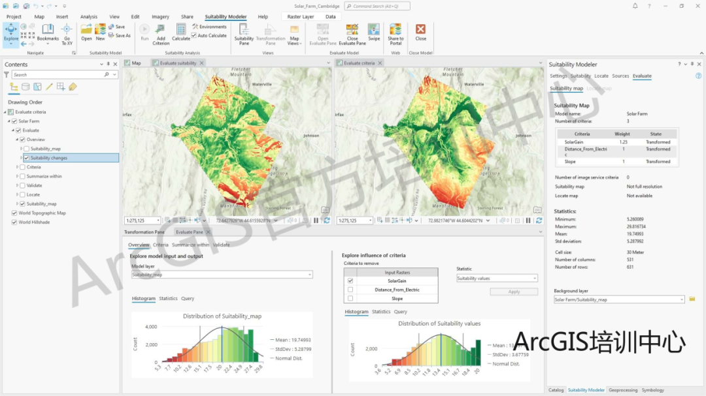Switch Contents to List By Labeling
The width and height of the screenshot is (706, 396).
coord(73,87)
